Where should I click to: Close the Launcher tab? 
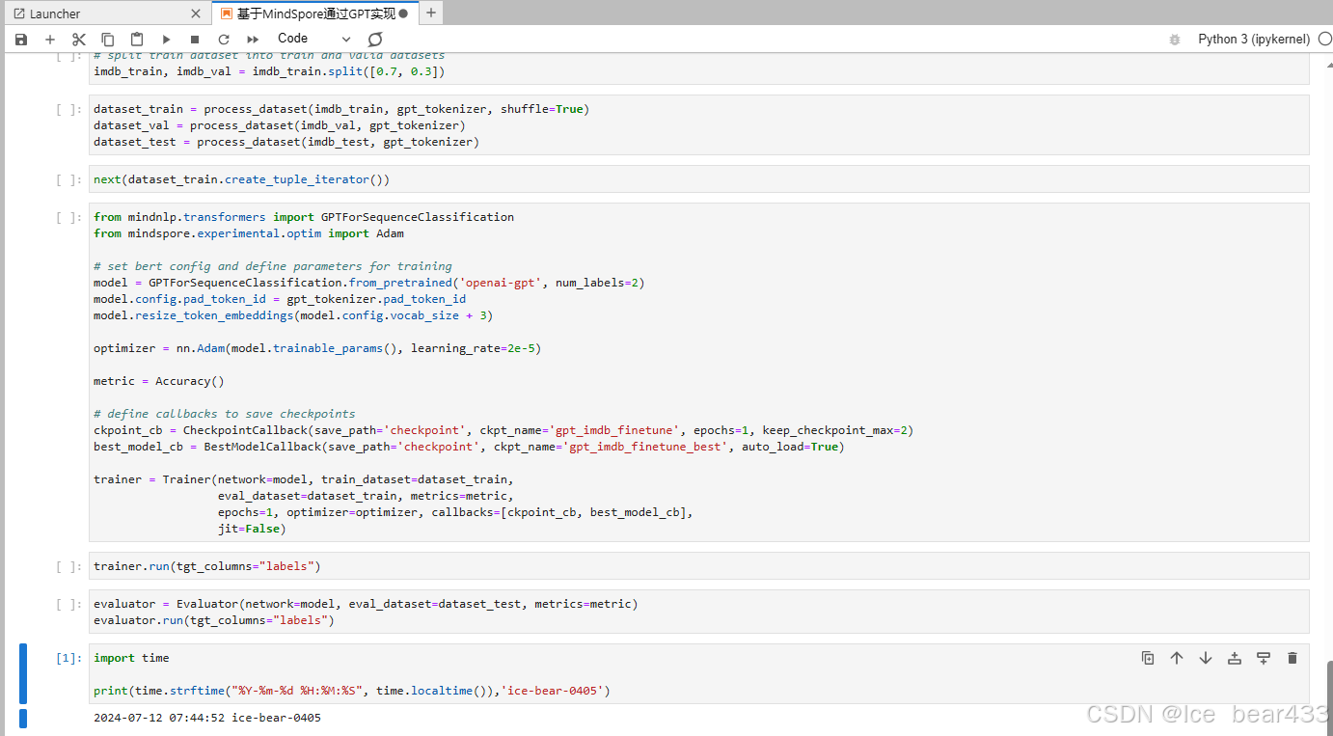[x=196, y=14]
